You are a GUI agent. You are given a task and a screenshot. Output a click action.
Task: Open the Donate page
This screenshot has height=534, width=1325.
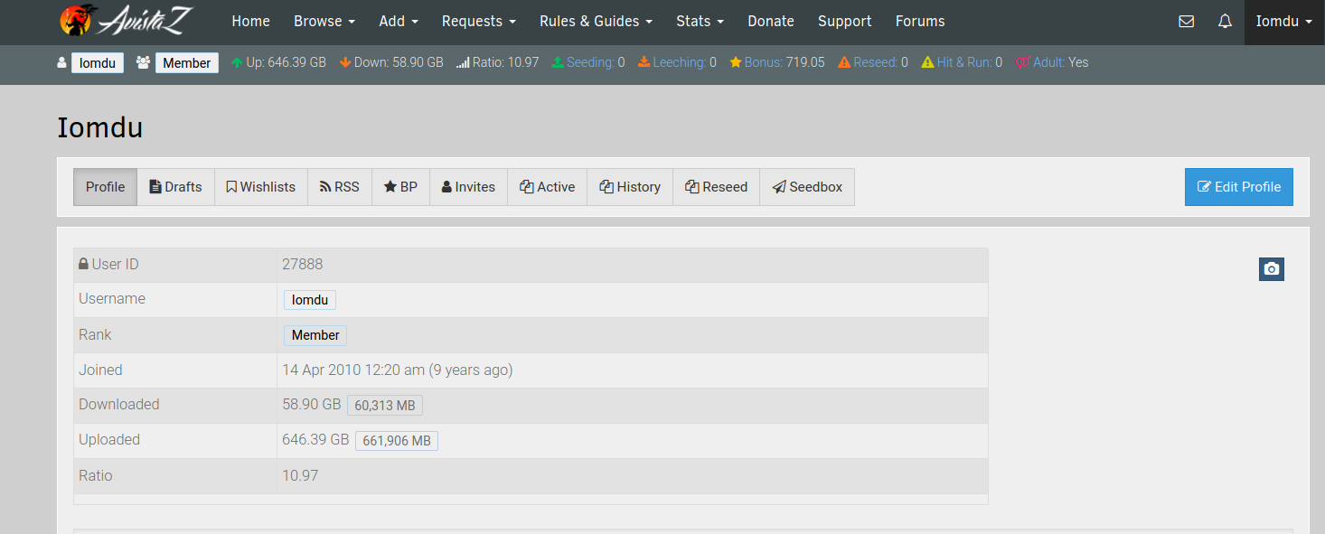[771, 22]
